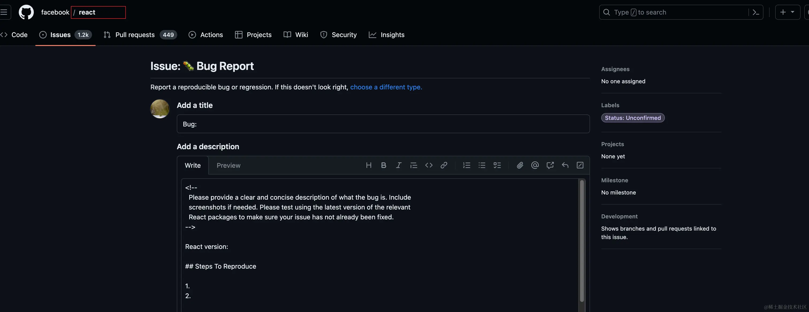Switch to the Preview tab

click(228, 165)
